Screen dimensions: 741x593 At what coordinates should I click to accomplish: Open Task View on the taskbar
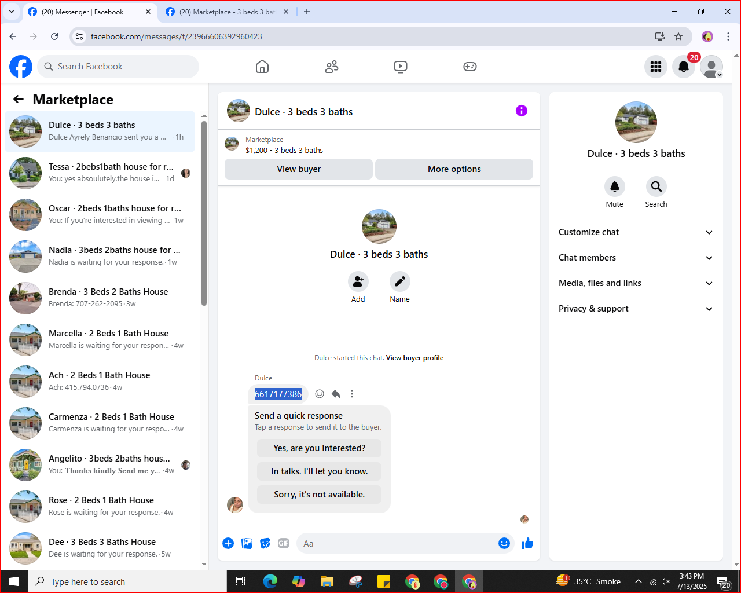click(241, 581)
